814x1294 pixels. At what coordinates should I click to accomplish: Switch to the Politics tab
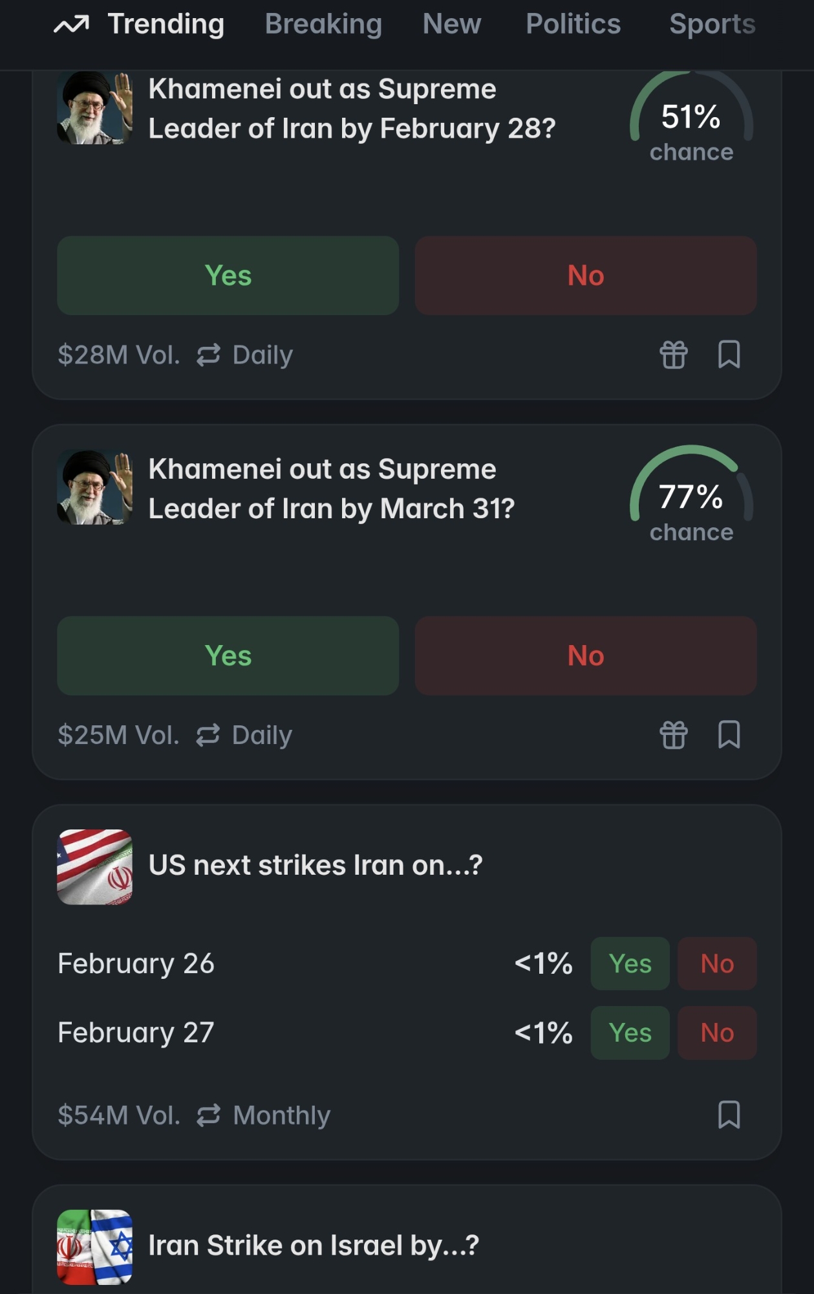click(x=573, y=24)
